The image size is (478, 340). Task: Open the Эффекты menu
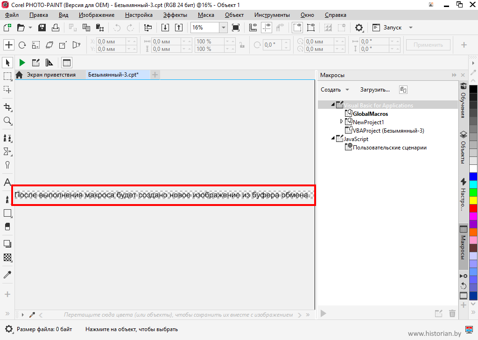click(175, 15)
